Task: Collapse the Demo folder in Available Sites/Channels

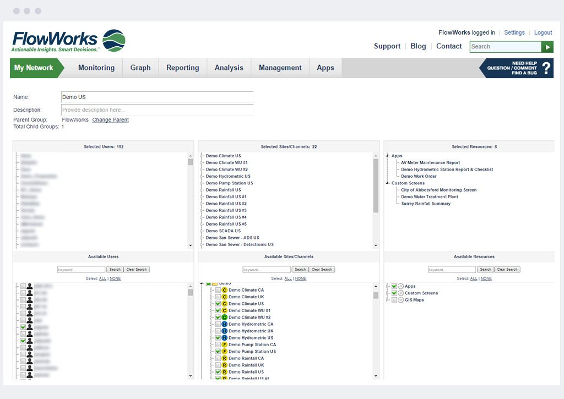Action: pyautogui.click(x=203, y=283)
